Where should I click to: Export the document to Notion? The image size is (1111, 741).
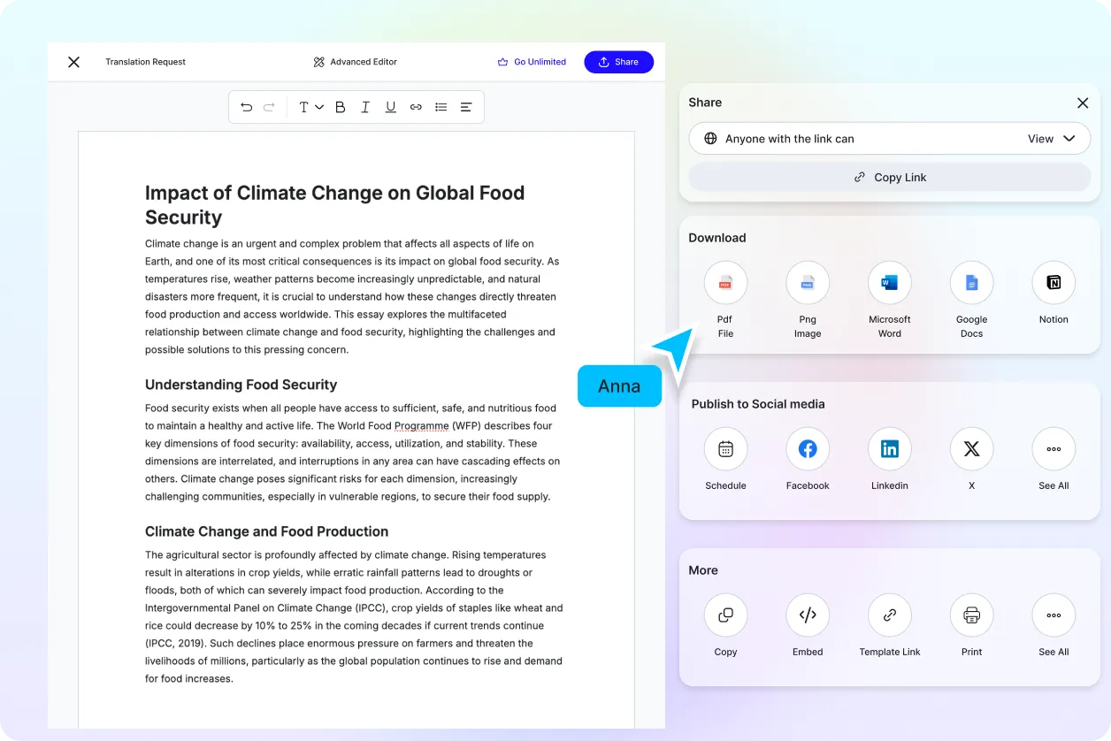pyautogui.click(x=1054, y=282)
